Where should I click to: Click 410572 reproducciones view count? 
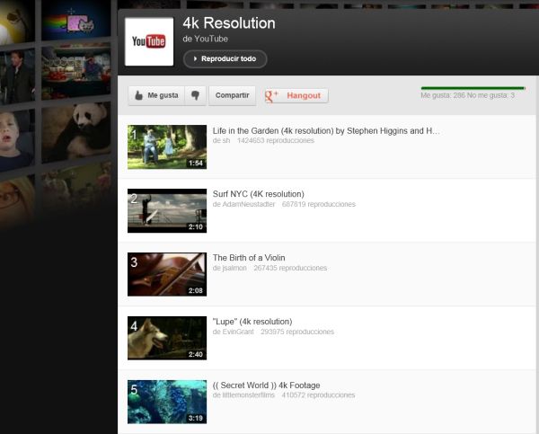[x=318, y=395]
